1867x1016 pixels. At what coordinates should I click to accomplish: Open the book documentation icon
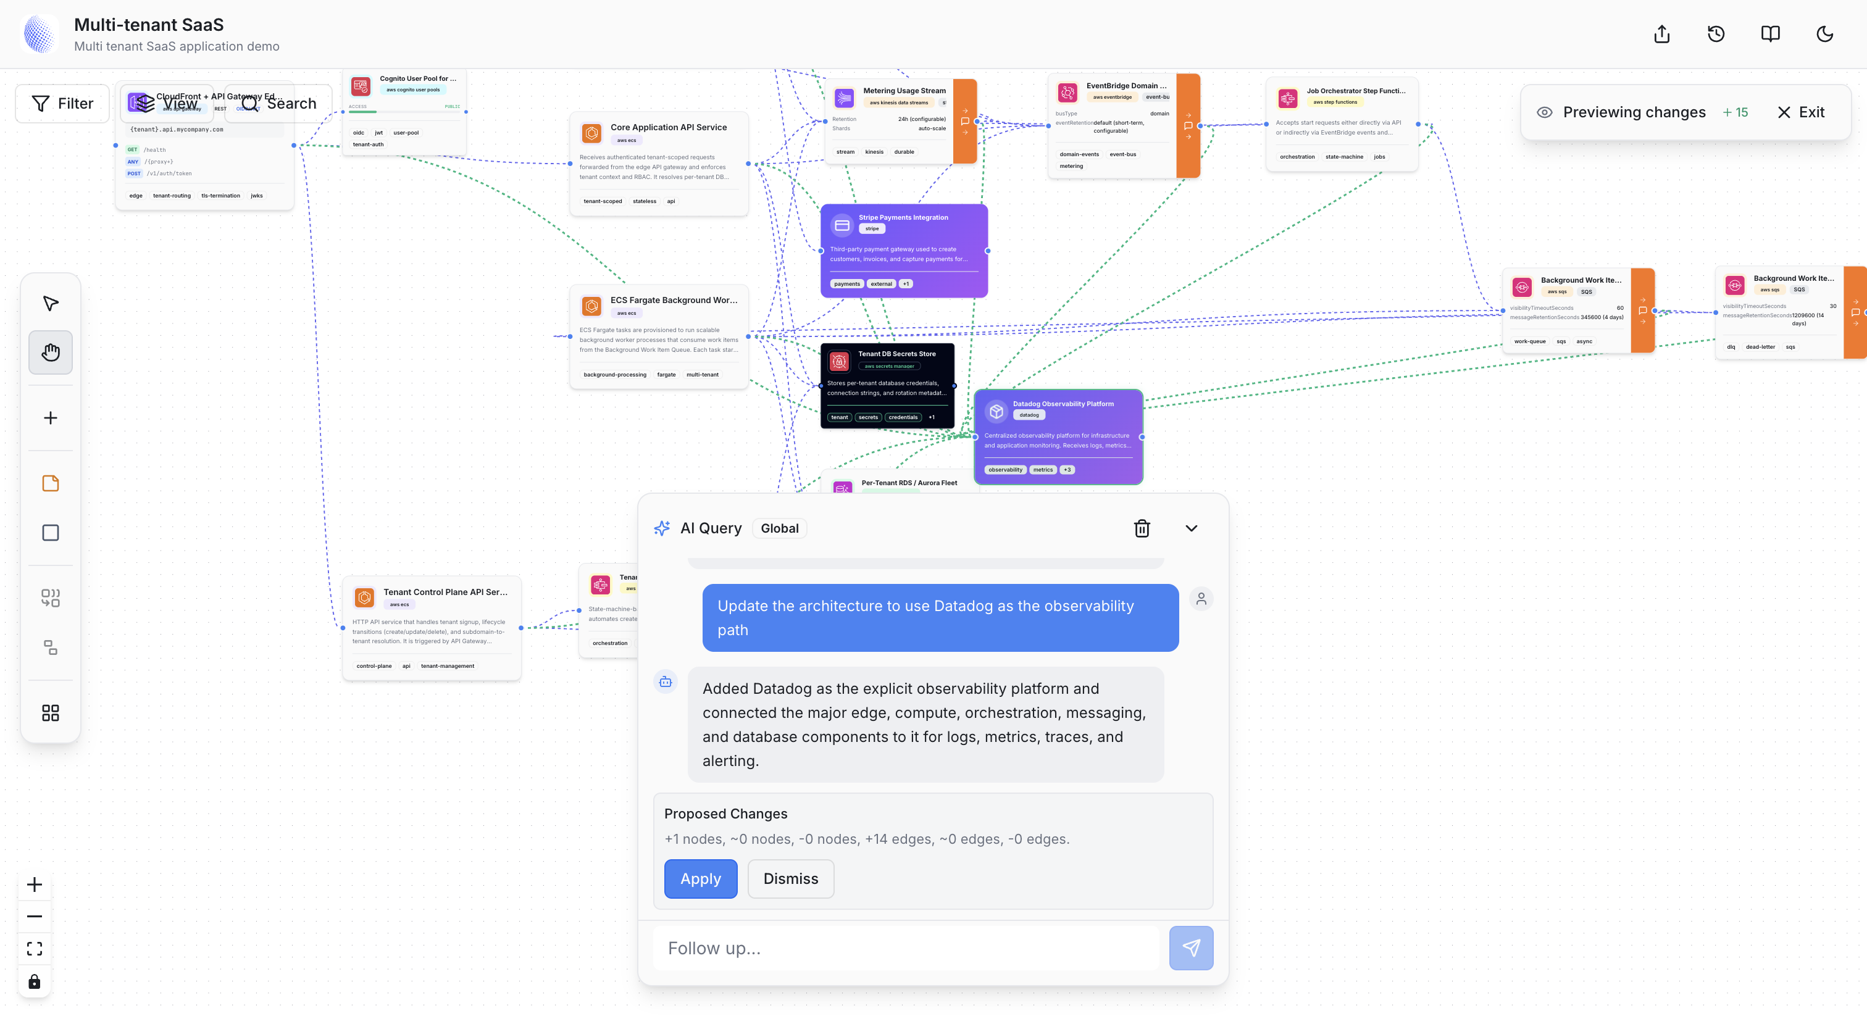1771,34
